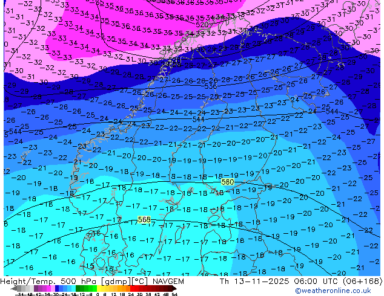384x296 pixels.
Task: Click the 520 height contour label
Action: tap(202, 24)
